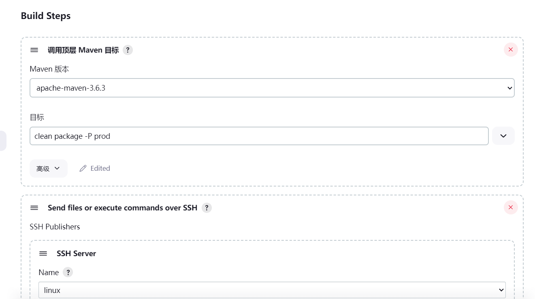535x299 pixels.
Task: Open help for 调用顶层 Maven 目标
Action: (128, 50)
